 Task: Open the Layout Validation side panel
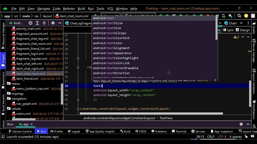[254, 81]
